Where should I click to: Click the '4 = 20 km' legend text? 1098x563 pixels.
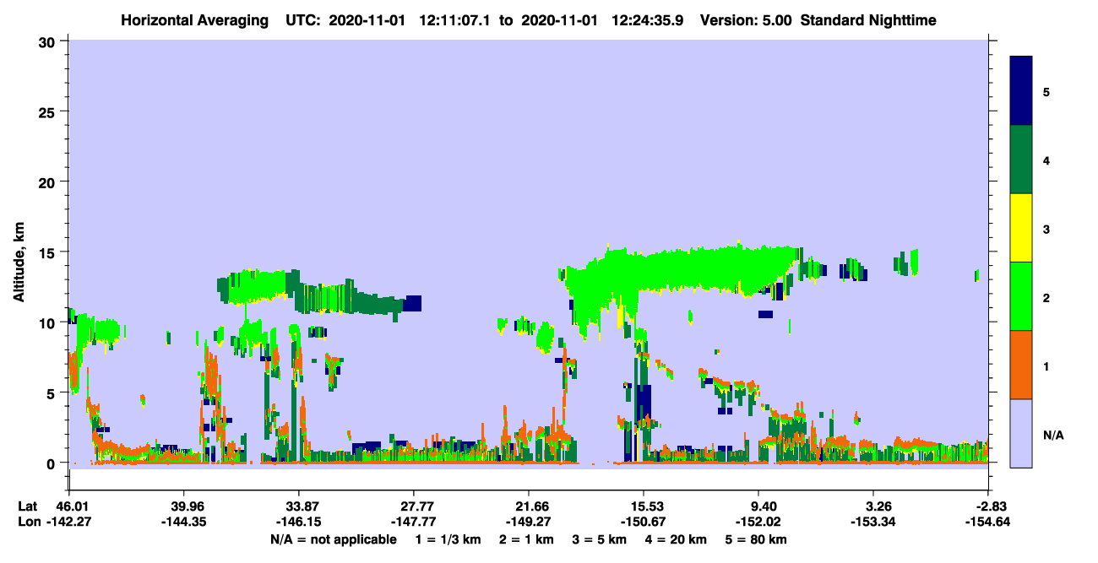(677, 539)
